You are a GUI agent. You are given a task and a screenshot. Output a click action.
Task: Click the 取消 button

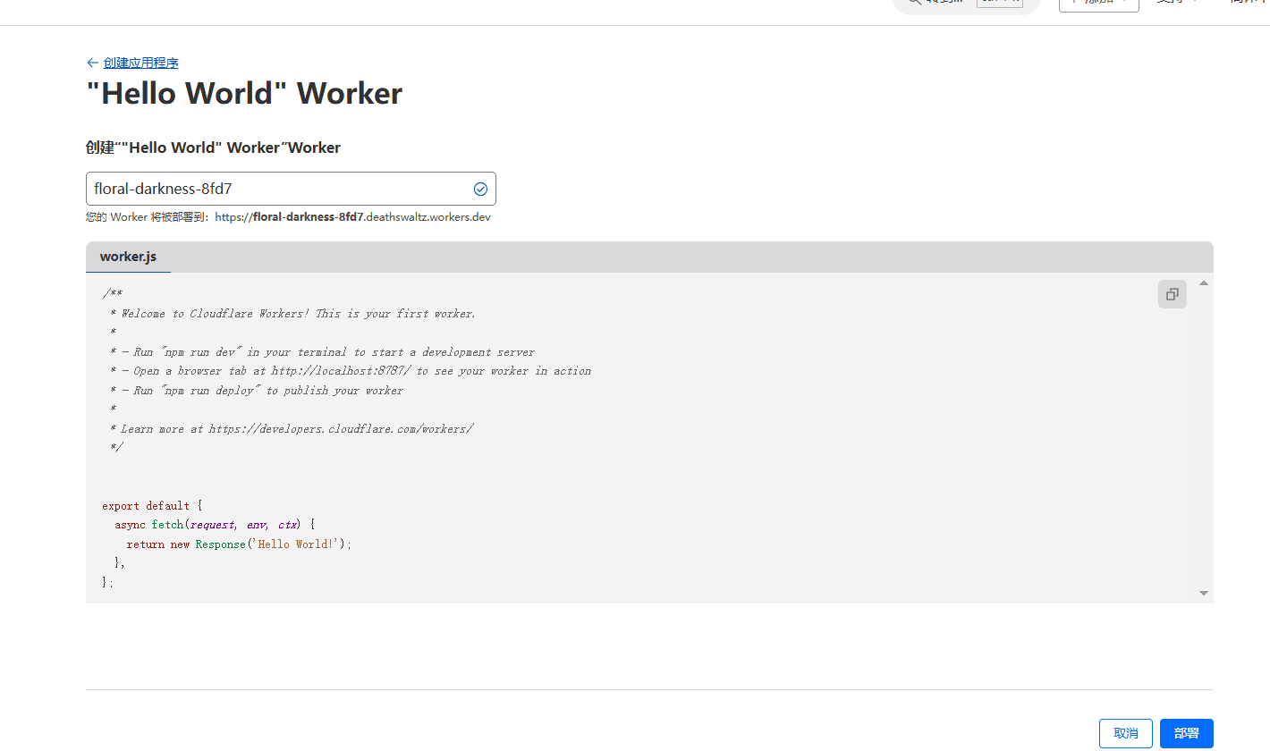pyautogui.click(x=1125, y=733)
